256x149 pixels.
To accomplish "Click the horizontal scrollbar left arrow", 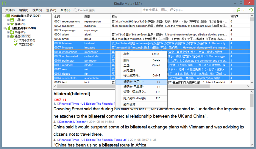I will click(x=55, y=86).
